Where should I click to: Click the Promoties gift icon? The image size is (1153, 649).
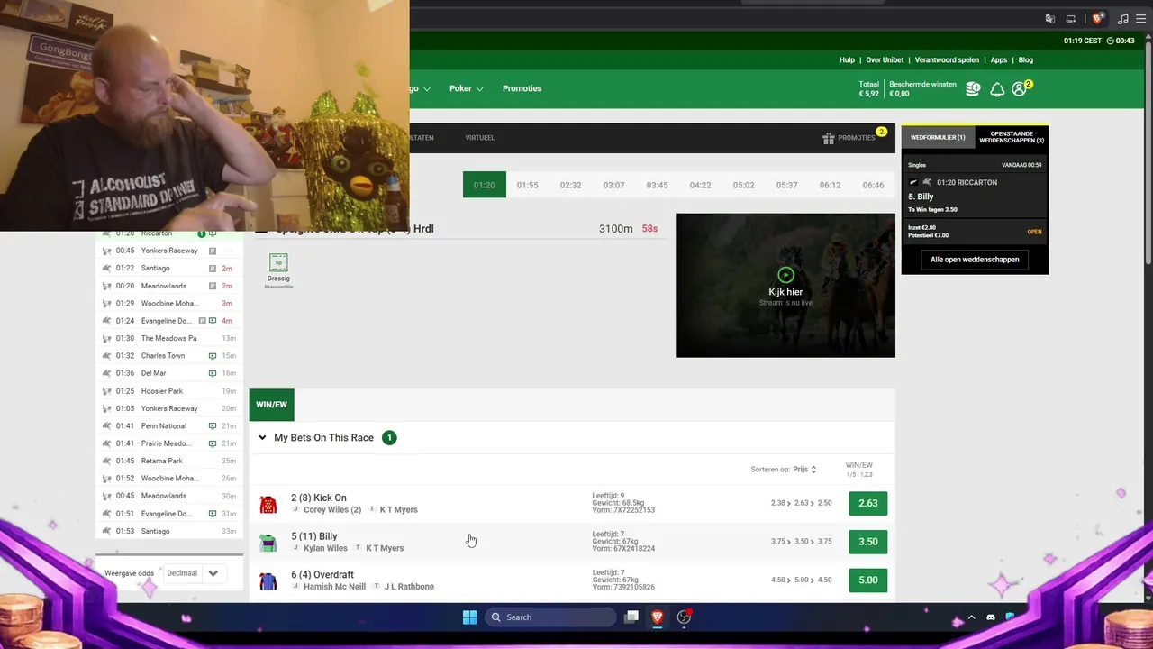[829, 138]
